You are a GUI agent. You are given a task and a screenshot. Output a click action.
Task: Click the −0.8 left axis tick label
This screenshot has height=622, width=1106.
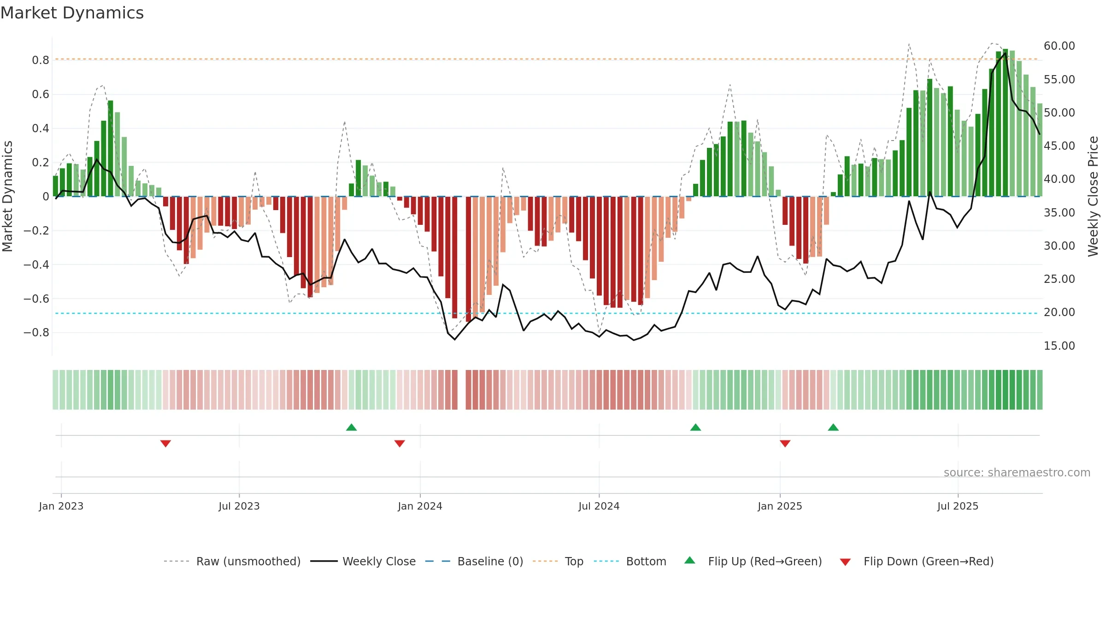36,333
